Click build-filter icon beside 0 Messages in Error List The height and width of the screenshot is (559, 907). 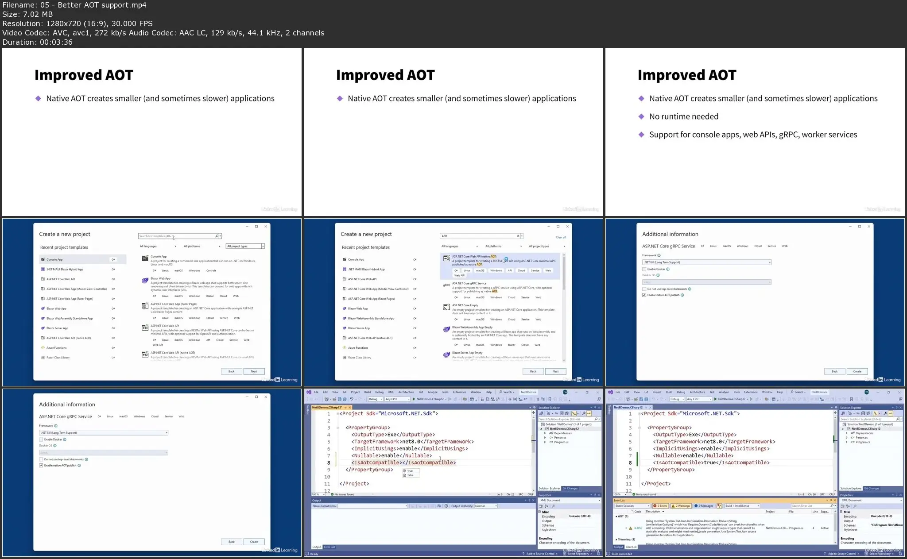pyautogui.click(x=719, y=506)
